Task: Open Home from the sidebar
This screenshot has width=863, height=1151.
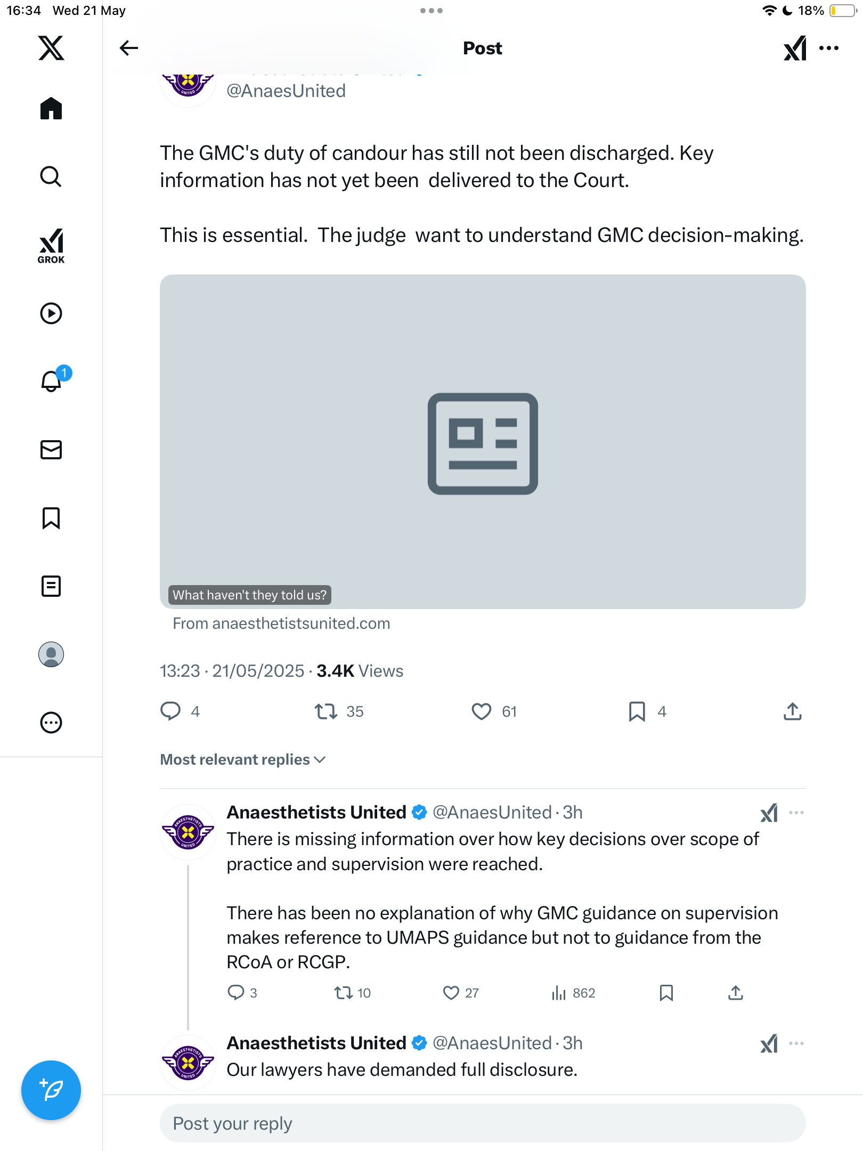Action: point(51,108)
